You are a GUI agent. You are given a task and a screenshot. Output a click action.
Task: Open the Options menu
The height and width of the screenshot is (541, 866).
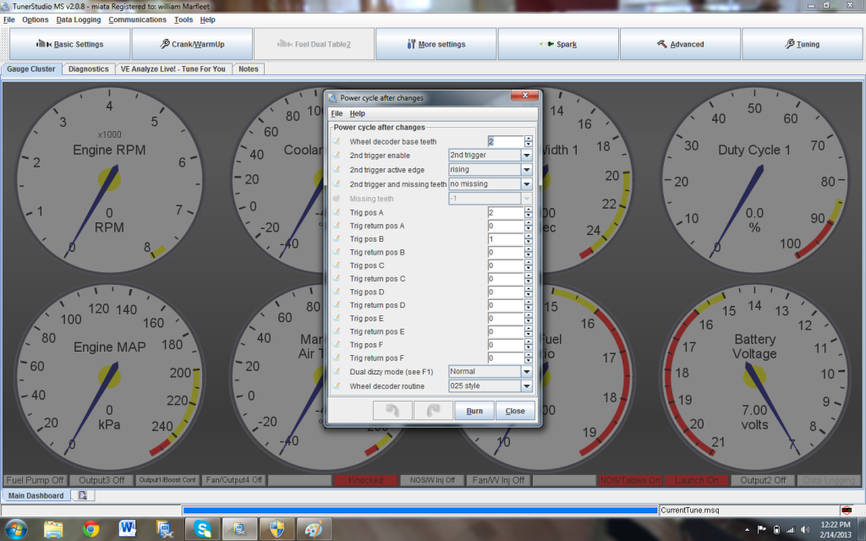(x=36, y=19)
